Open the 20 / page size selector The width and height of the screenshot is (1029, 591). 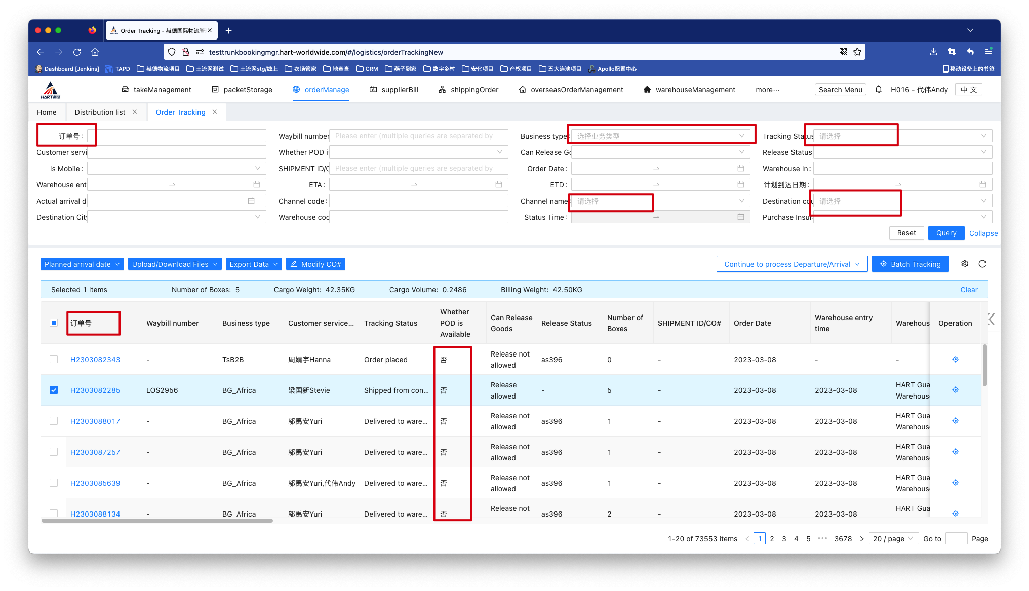[x=894, y=539]
